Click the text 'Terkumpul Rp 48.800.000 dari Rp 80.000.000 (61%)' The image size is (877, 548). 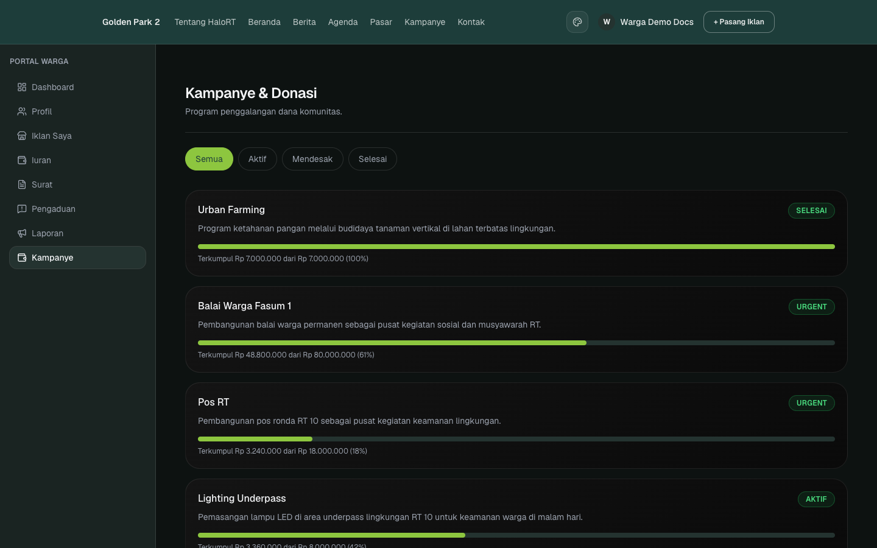pos(286,355)
